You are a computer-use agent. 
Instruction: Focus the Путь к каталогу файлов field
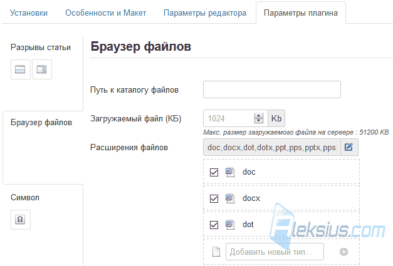[271, 90]
